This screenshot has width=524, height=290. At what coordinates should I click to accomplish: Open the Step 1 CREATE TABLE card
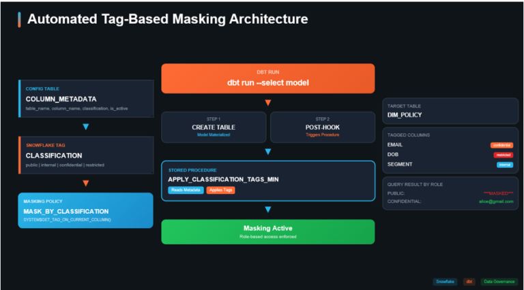tap(214, 127)
